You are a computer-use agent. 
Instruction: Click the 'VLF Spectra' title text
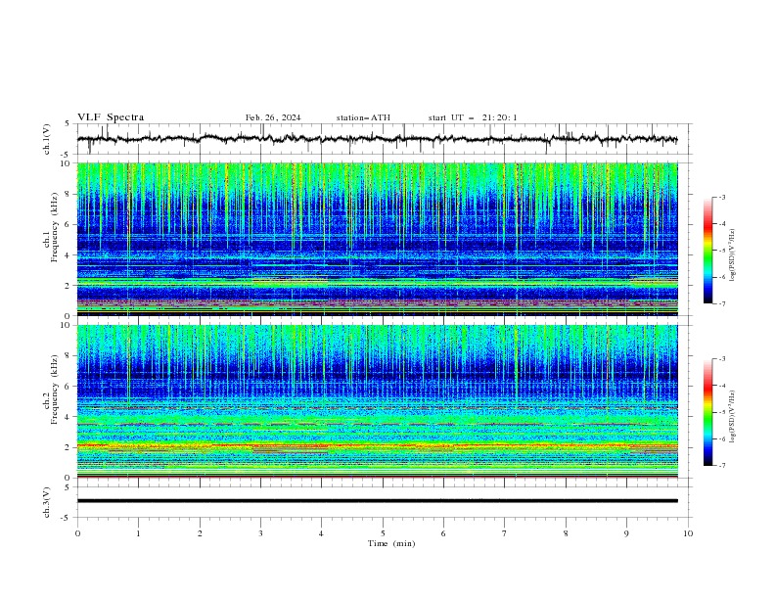111,117
